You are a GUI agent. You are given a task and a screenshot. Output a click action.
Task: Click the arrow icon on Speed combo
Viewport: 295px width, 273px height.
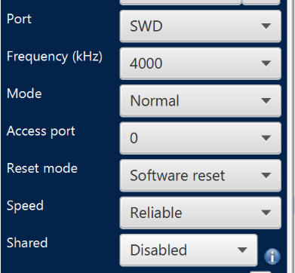click(266, 213)
